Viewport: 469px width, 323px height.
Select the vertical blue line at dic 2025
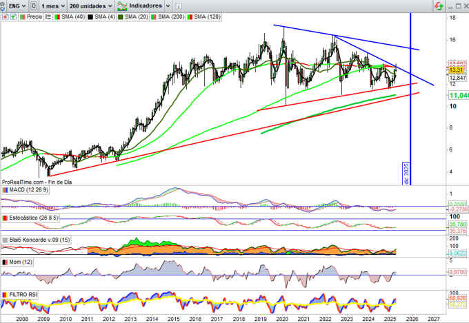tap(410, 98)
